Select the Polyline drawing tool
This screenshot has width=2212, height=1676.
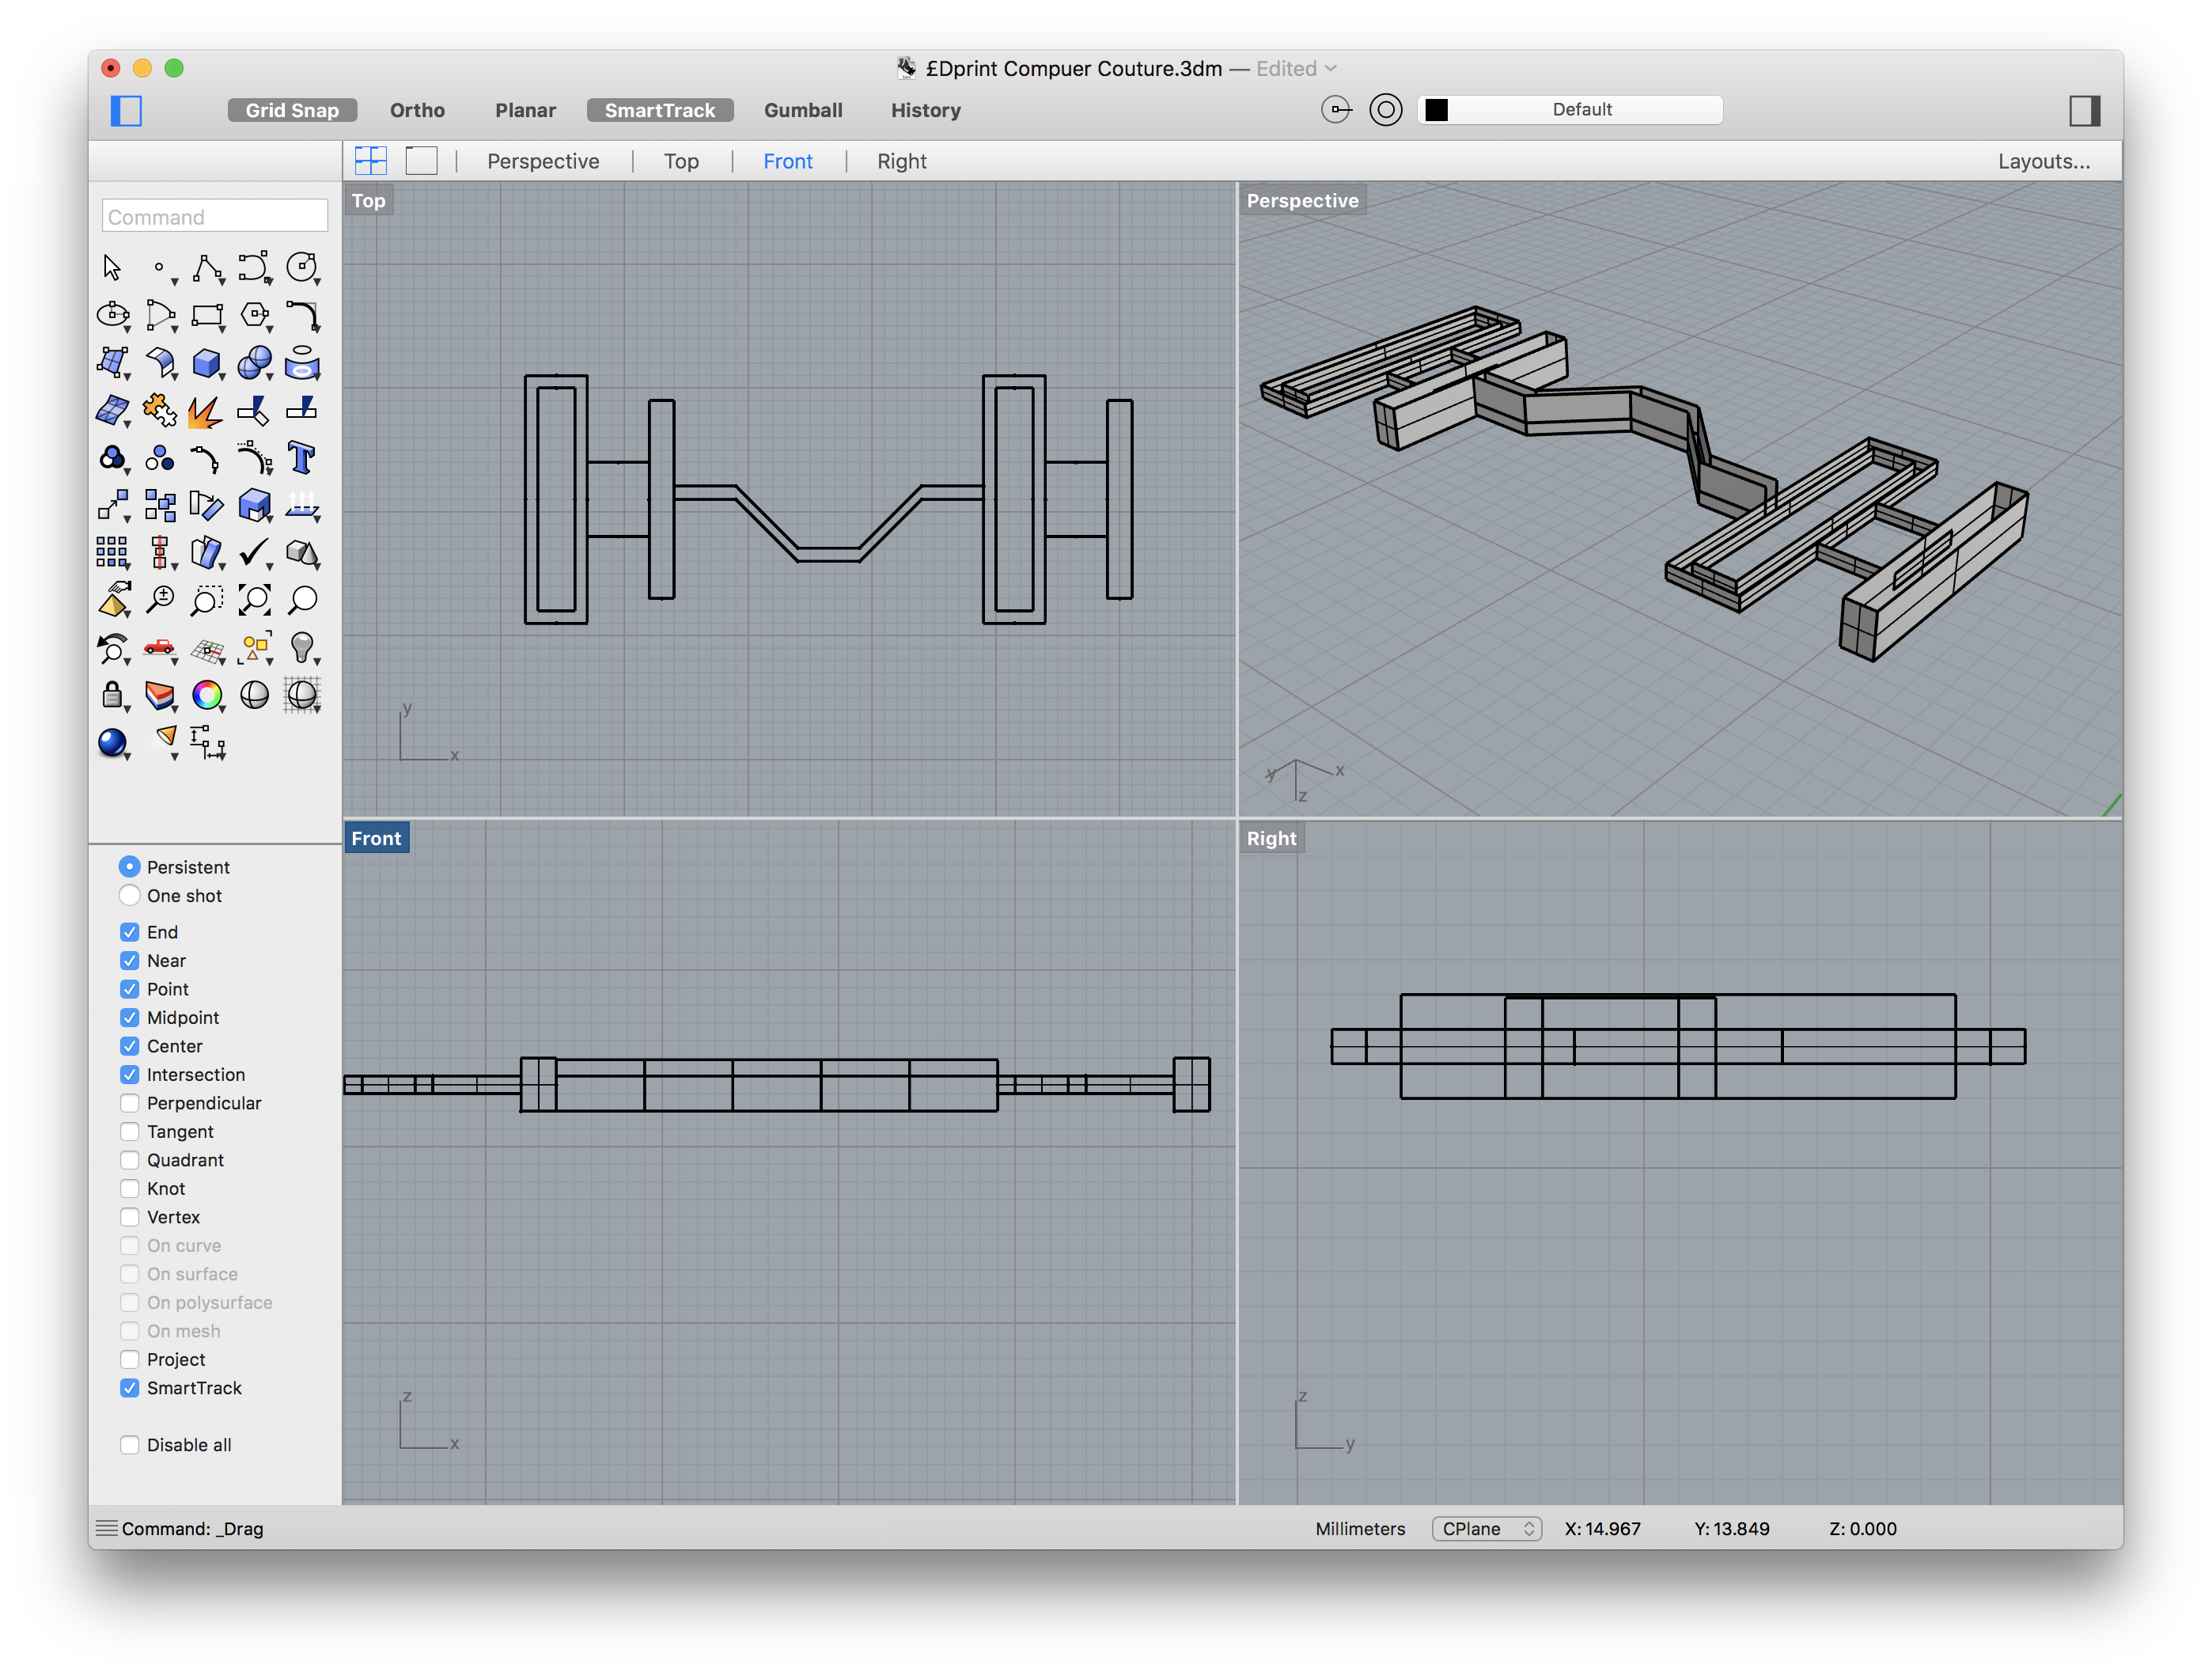pos(207,268)
